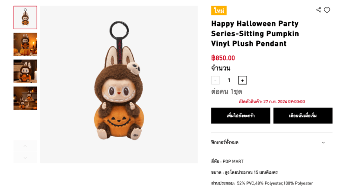Image resolution: width=343 pixels, height=191 pixels.
Task: Select the first selected product thumbnail
Action: point(25,18)
